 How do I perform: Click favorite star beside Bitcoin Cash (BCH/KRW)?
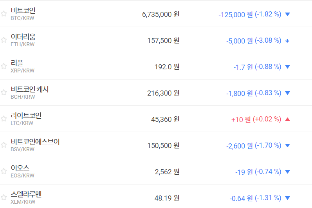pos(4,92)
